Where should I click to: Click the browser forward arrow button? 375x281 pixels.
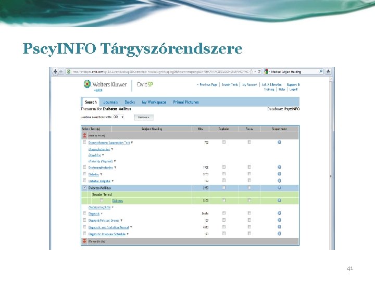click(x=61, y=71)
